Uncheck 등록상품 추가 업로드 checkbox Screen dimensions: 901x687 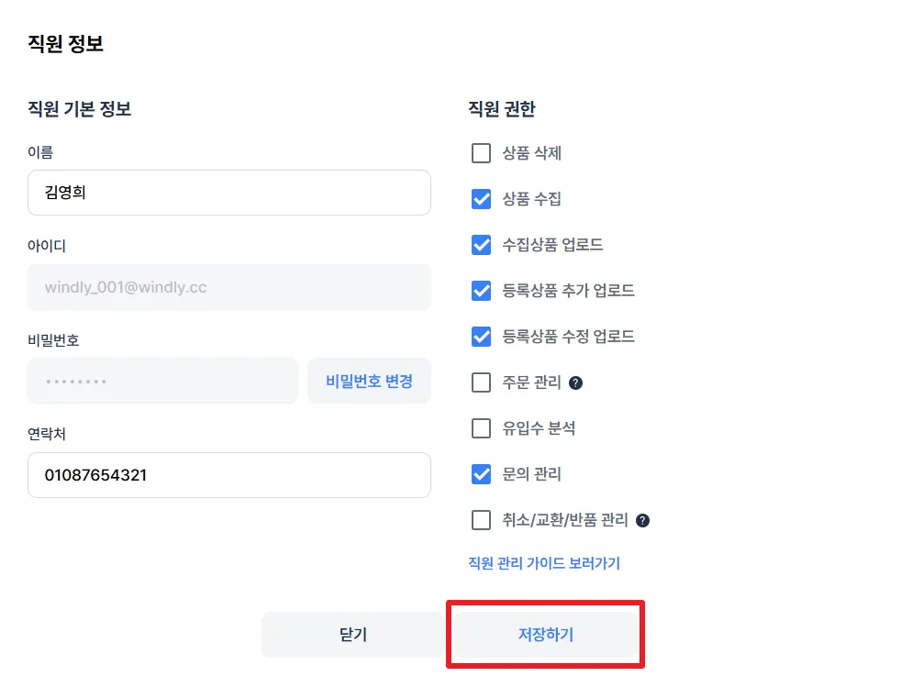click(481, 291)
